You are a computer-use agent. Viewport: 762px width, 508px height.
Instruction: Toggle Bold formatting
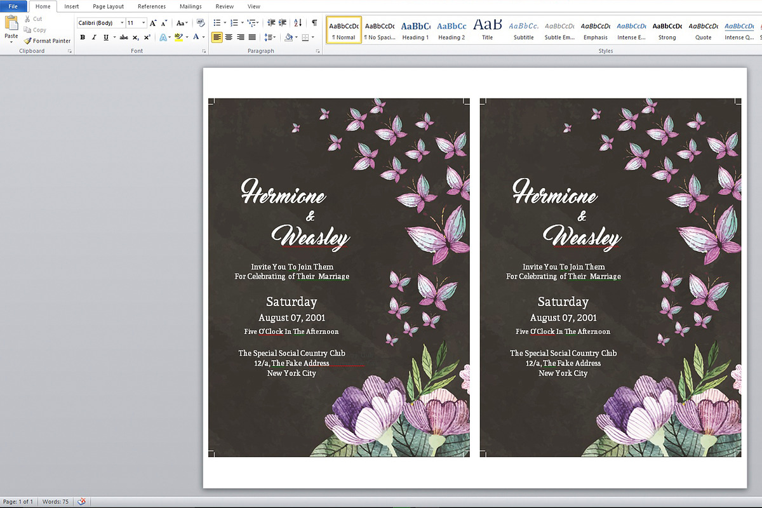tap(83, 37)
